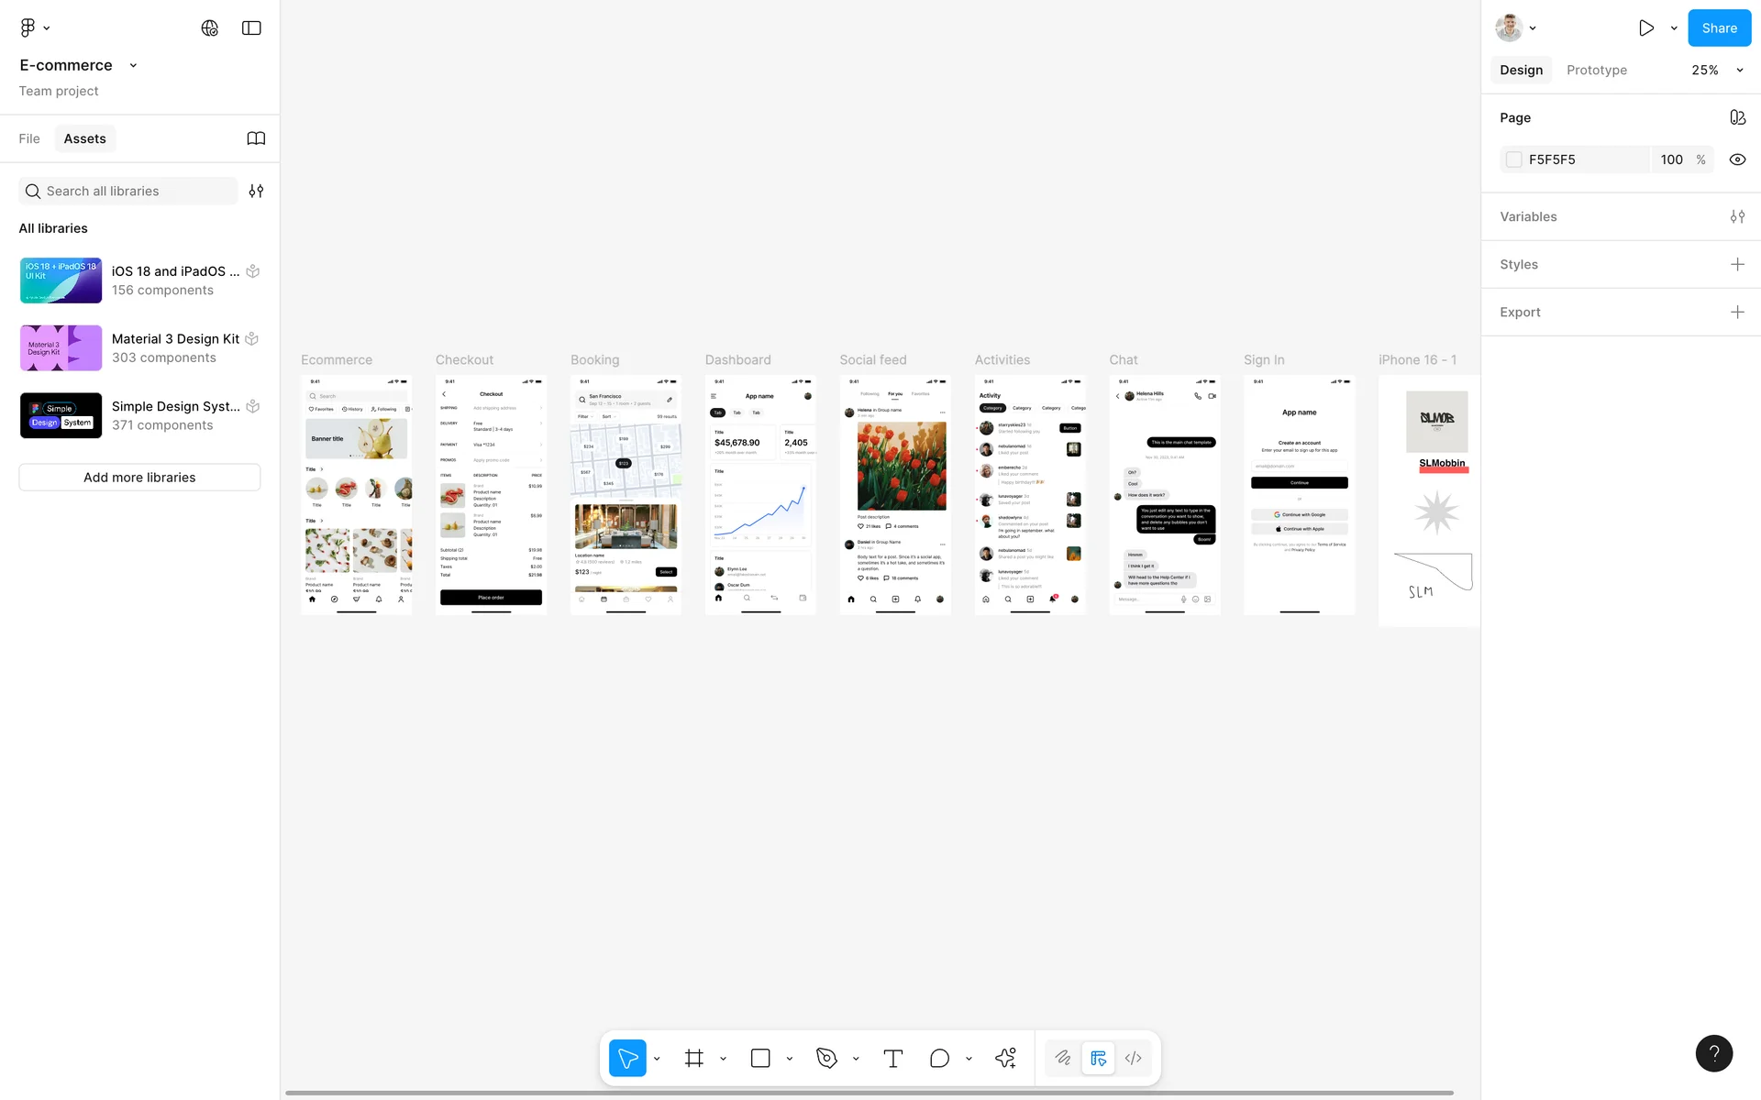This screenshot has width=1761, height=1100.
Task: Toggle page background visibility eye
Action: [1737, 159]
